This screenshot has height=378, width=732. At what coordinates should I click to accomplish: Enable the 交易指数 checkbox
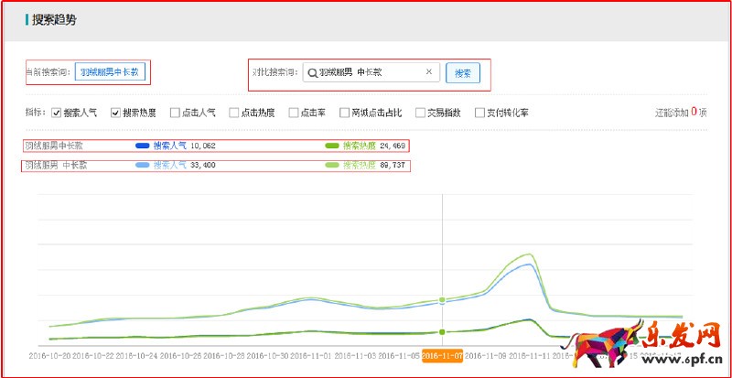pyautogui.click(x=421, y=113)
